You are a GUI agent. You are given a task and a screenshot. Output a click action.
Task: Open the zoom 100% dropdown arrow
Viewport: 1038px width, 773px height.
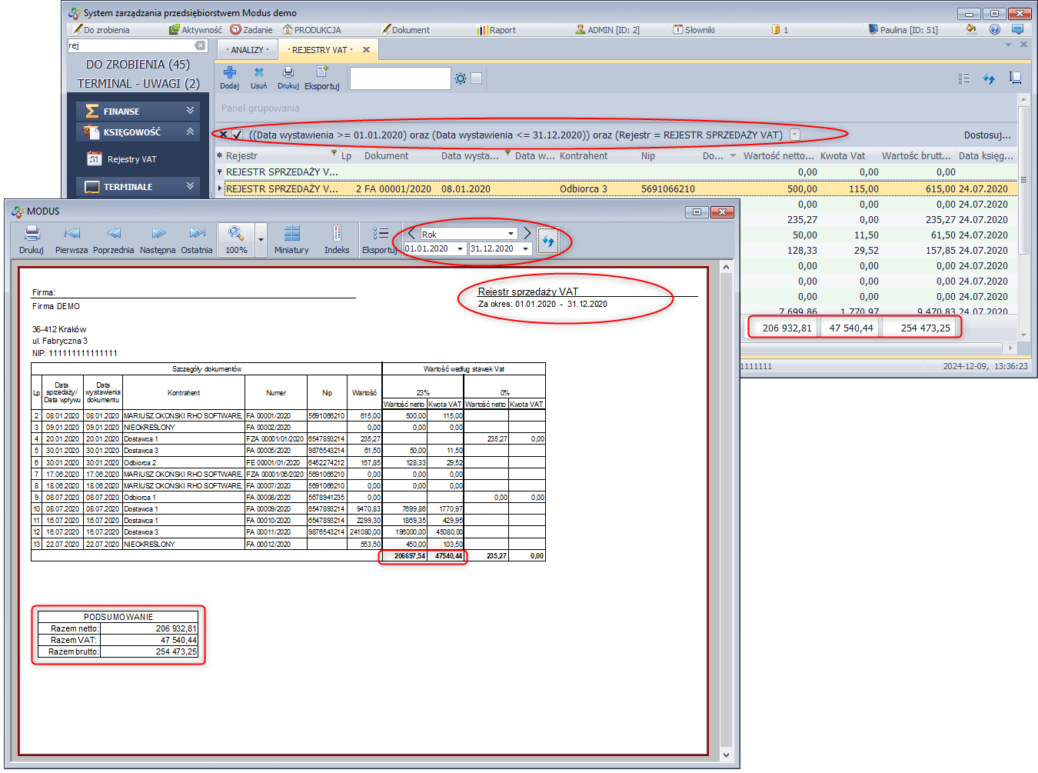tap(261, 240)
